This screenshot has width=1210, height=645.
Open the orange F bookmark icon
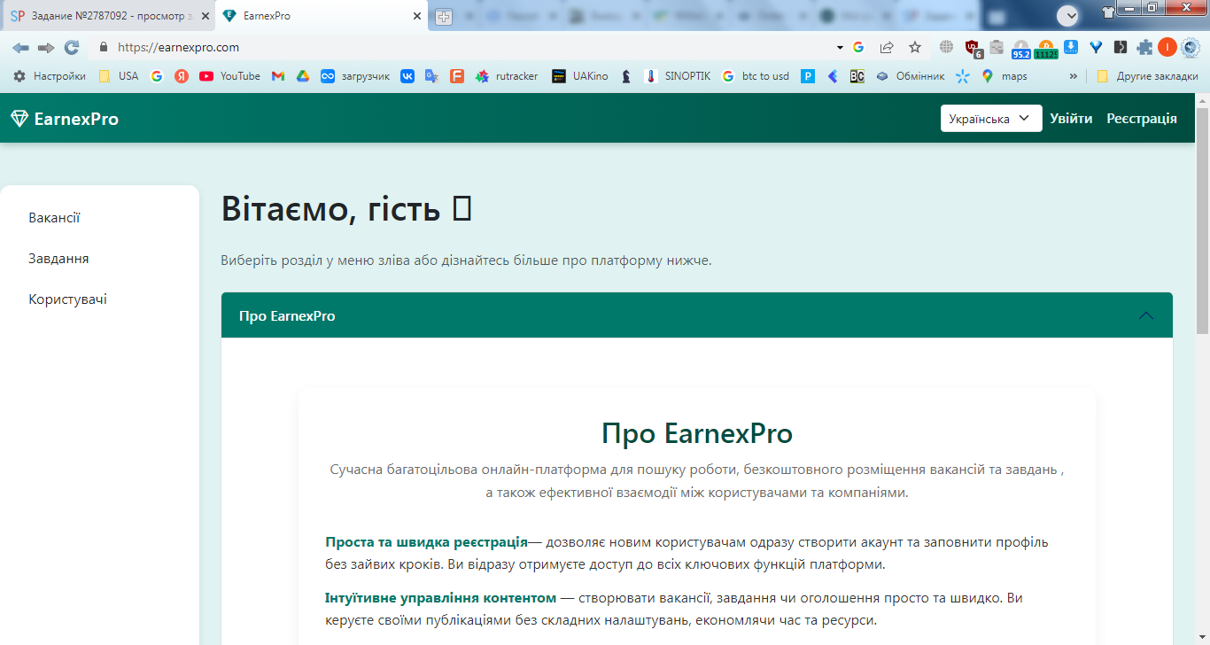coord(457,76)
